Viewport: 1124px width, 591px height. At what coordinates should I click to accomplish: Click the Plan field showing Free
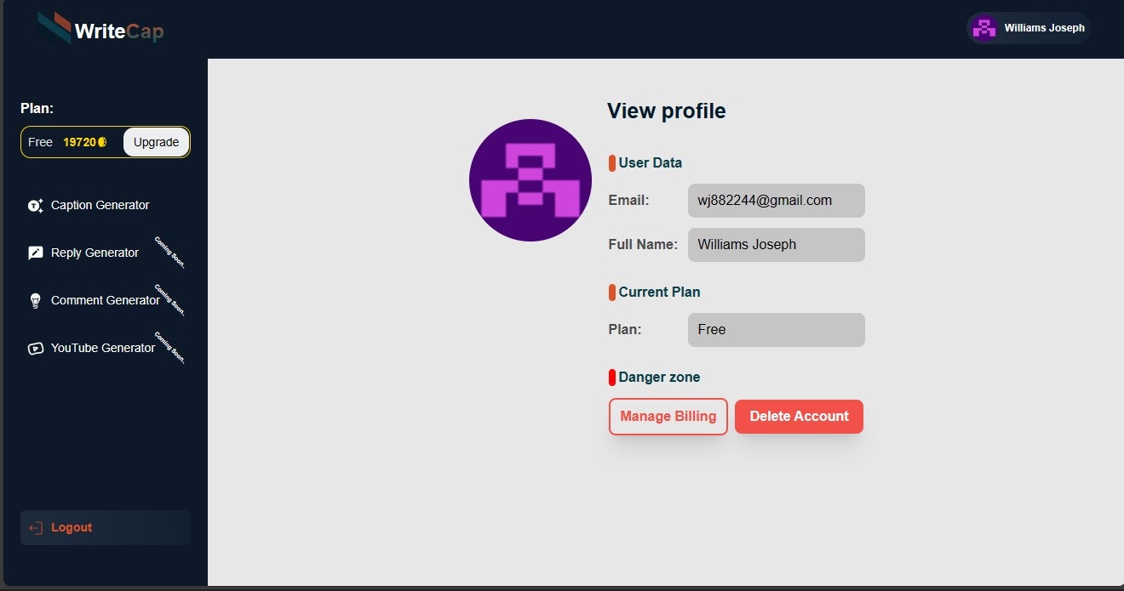[777, 330]
